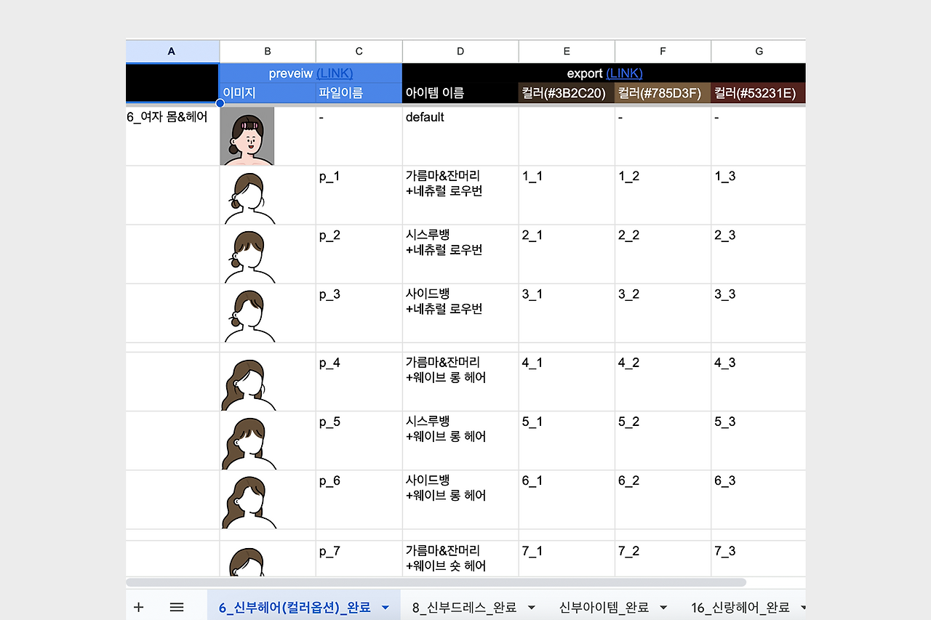Open the dropdown on the active 6_신부헤어(컬러옵션)_완료 tab
Image resolution: width=931 pixels, height=620 pixels.
point(385,607)
